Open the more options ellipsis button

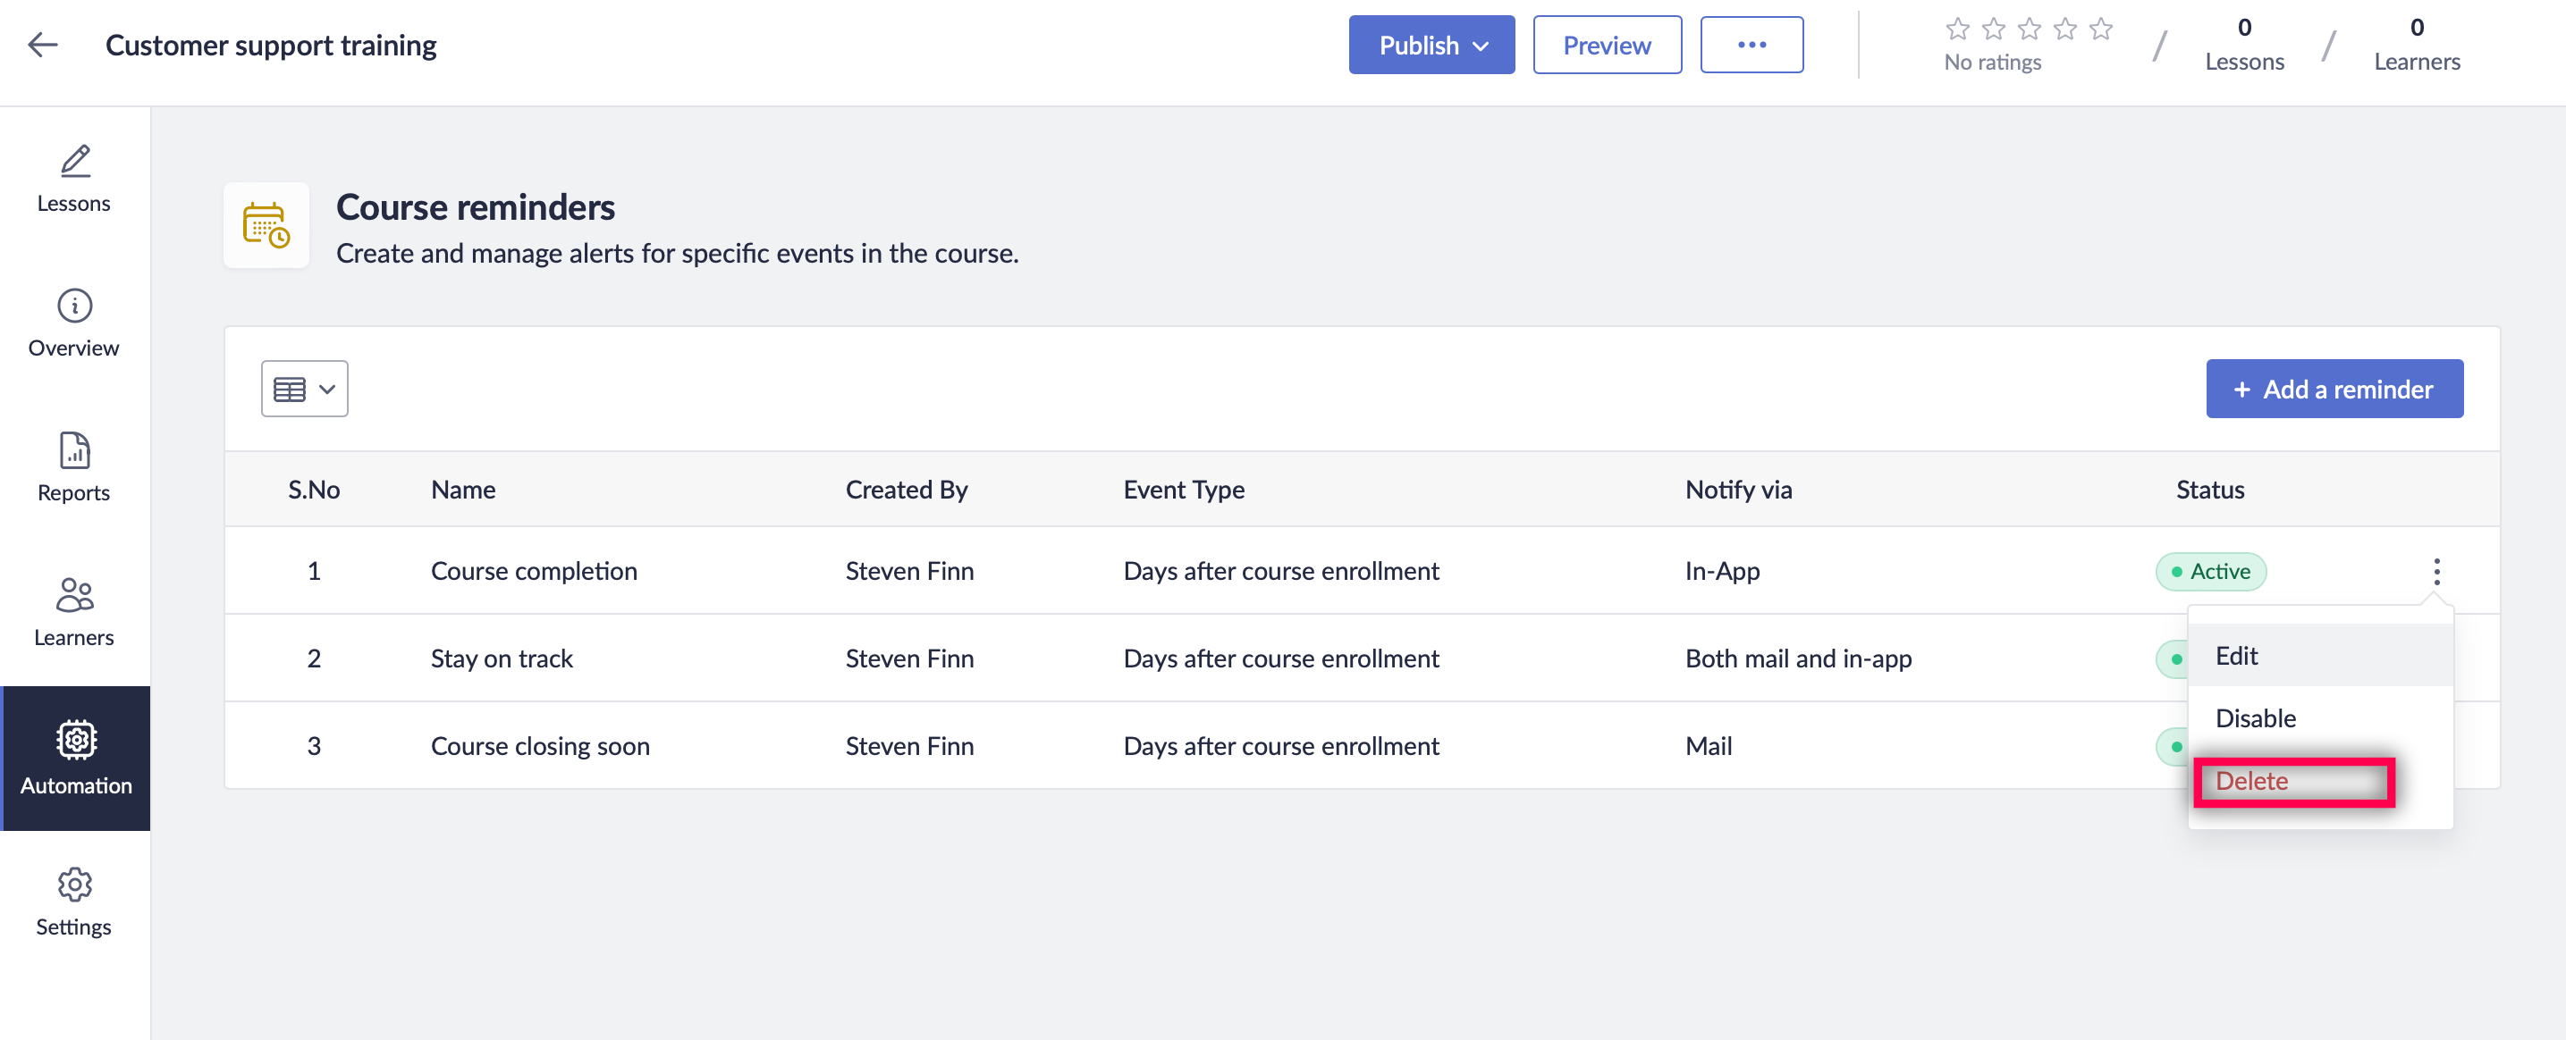click(x=1751, y=45)
